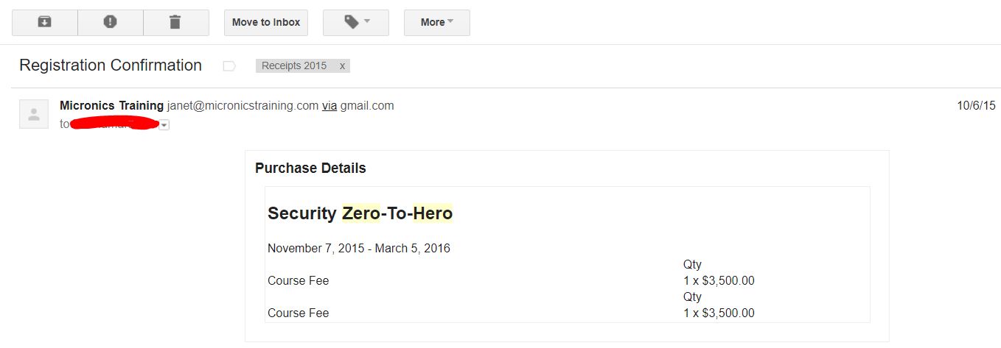Report the message as spam
The width and height of the screenshot is (1001, 348).
(111, 22)
